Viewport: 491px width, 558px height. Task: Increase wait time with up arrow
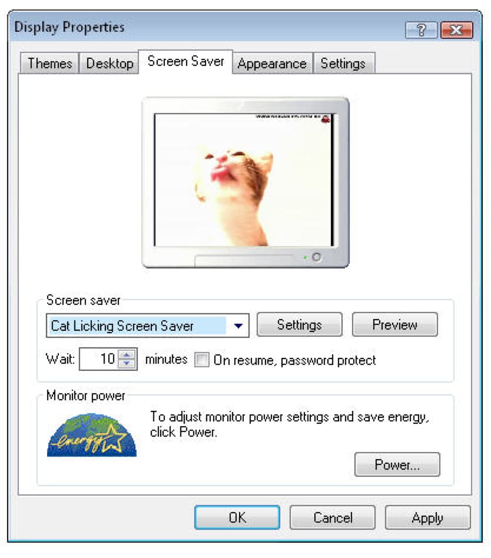(126, 354)
